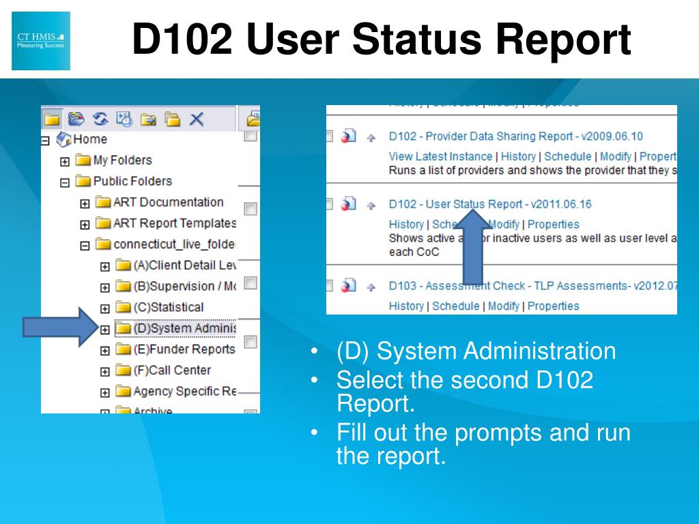The width and height of the screenshot is (699, 524).
Task: Click Schedule under D103 Assessment Check
Action: [455, 306]
